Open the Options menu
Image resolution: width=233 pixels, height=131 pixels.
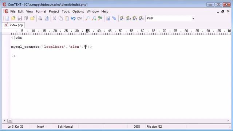(78, 11)
